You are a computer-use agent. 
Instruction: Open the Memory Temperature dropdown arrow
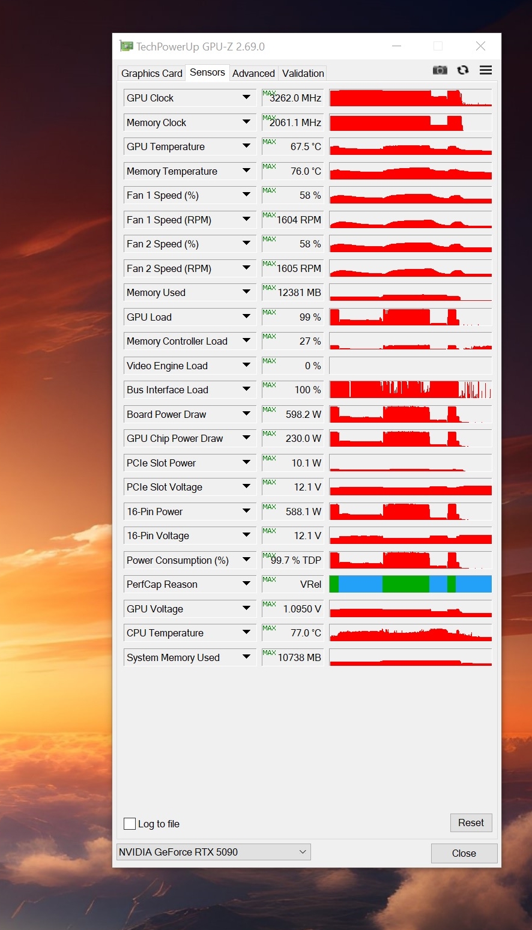pyautogui.click(x=246, y=171)
